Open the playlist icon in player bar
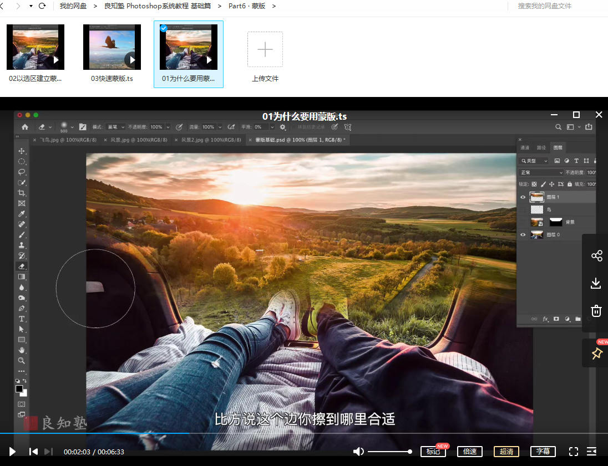Image resolution: width=608 pixels, height=466 pixels. tap(591, 452)
